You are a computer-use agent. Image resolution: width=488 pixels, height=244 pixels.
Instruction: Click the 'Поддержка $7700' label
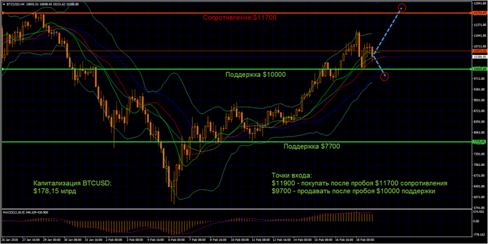(x=312, y=146)
